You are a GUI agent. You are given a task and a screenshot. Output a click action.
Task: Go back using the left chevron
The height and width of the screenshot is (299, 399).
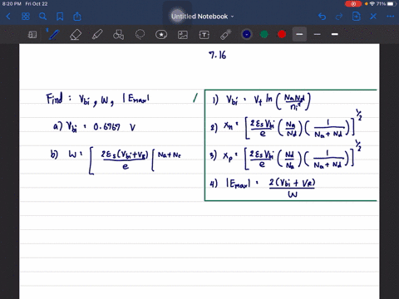tap(8, 17)
